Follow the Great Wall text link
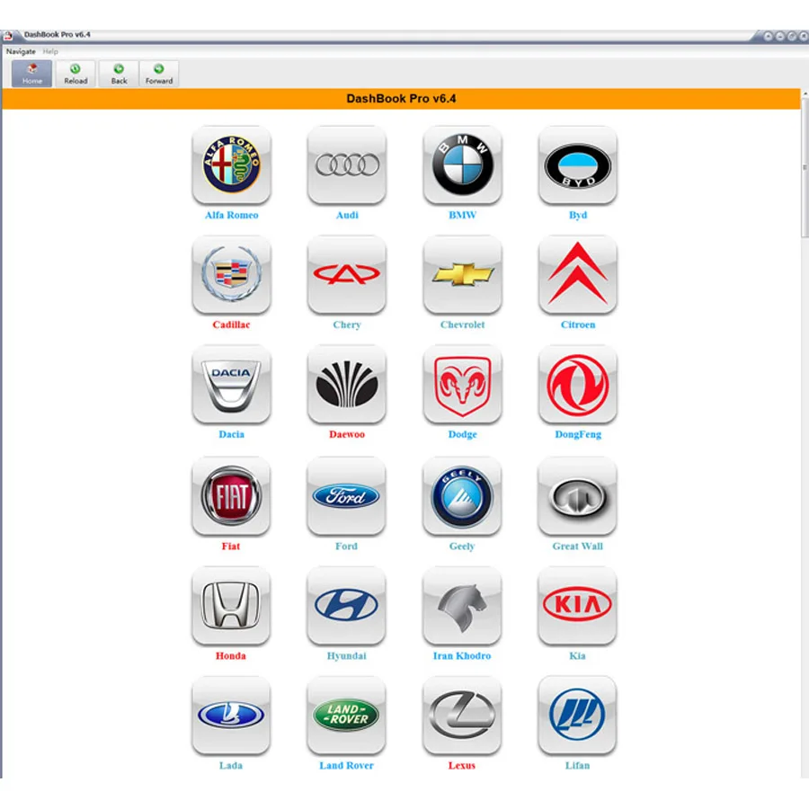809x809 pixels. pos(577,546)
